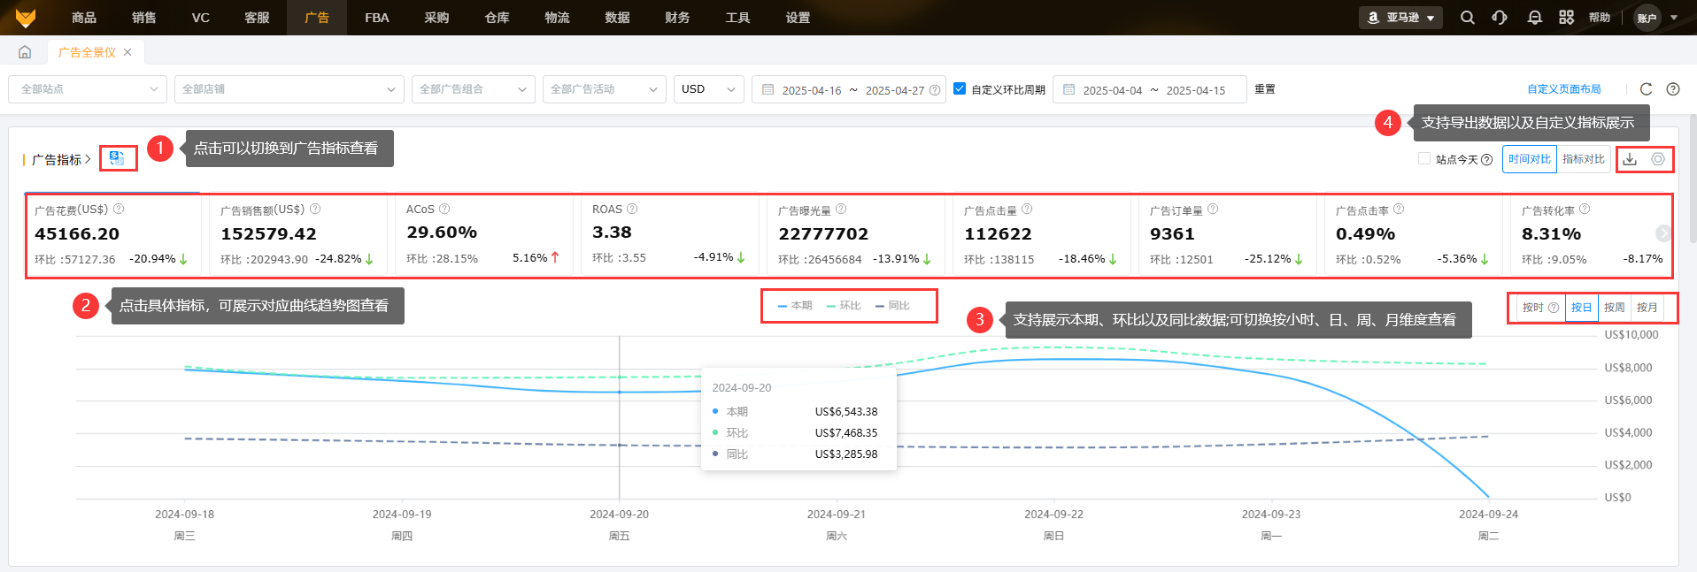Viewport: 1697px width, 572px height.
Task: Toggle 本期 legend series
Action: (795, 306)
